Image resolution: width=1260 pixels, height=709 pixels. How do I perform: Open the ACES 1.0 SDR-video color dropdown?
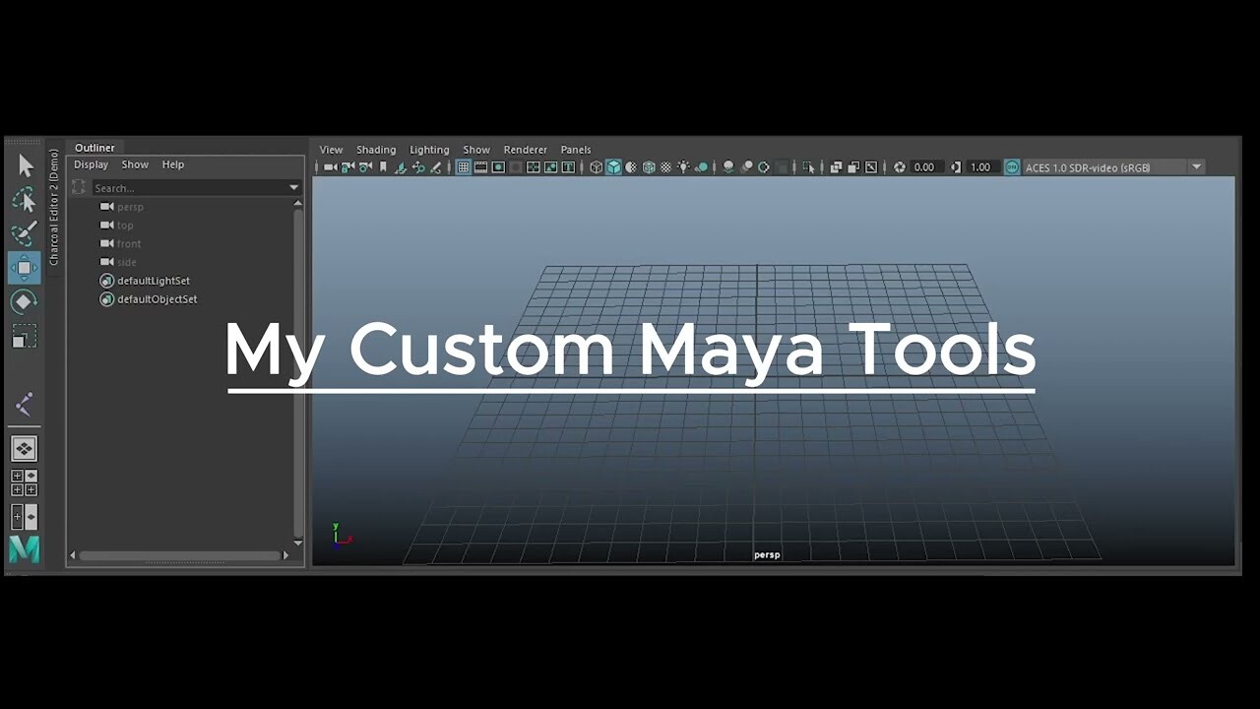coord(1197,167)
